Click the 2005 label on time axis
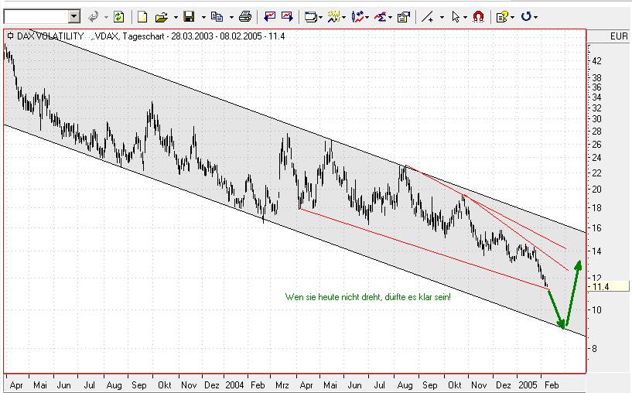Screen dimensions: 632x393 point(528,385)
